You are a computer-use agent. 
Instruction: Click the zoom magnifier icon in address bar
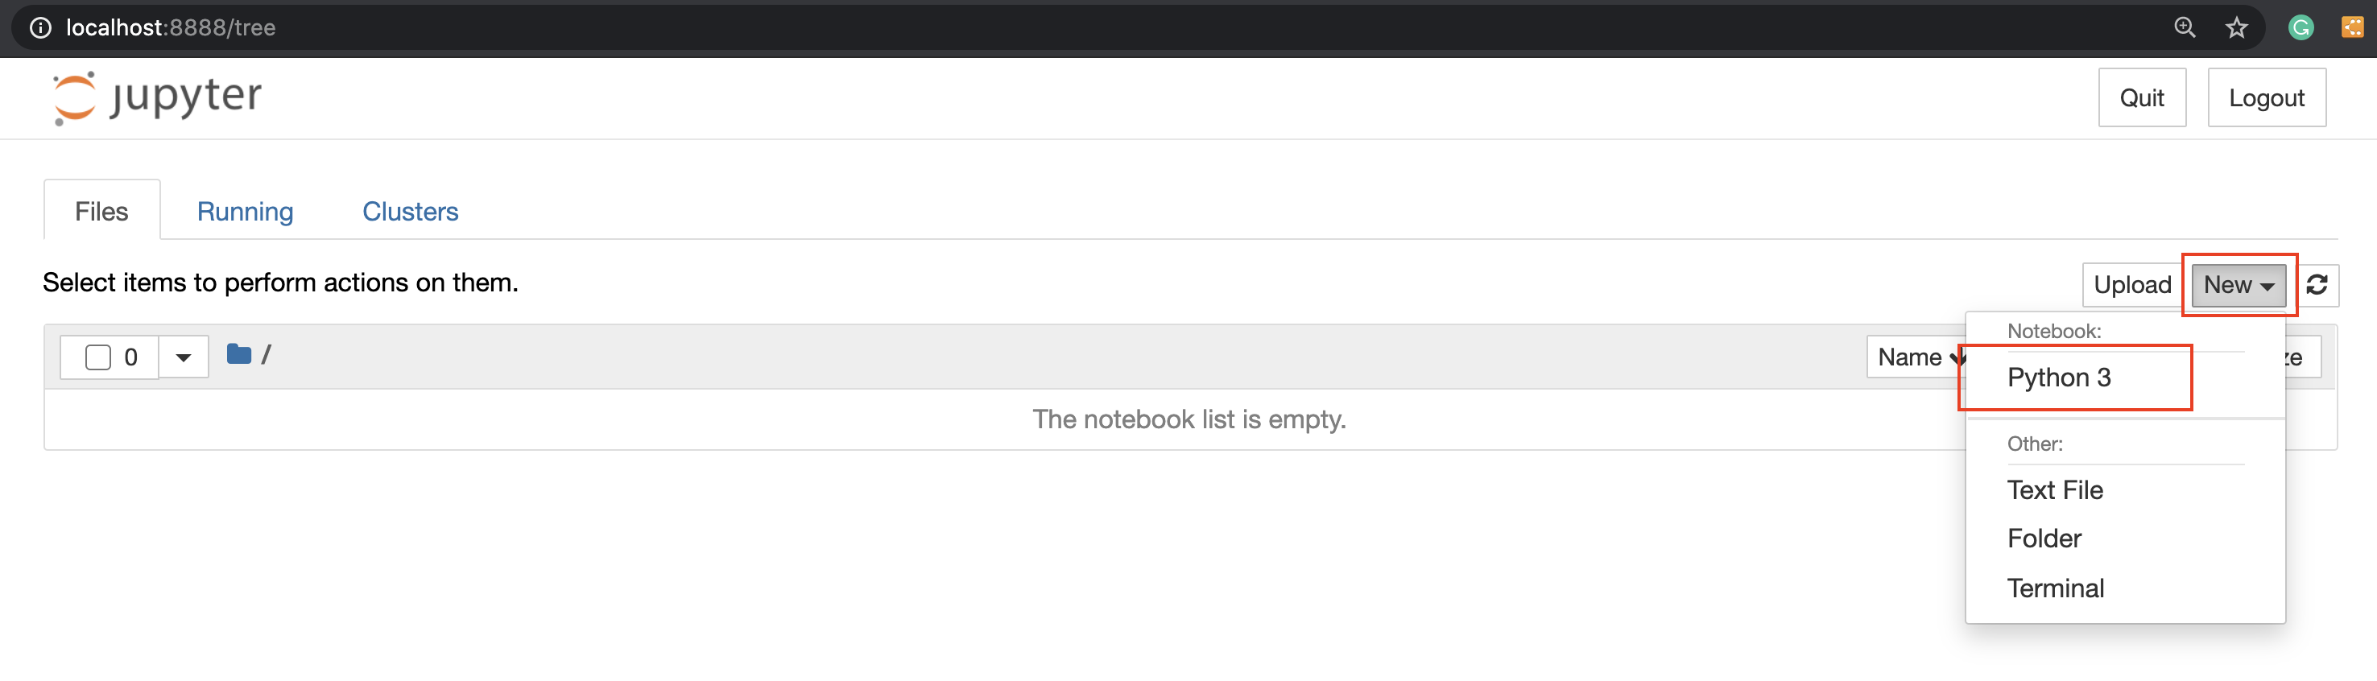coord(2185,27)
